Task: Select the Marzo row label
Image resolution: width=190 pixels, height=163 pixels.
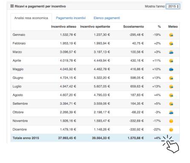Action: pos(17,52)
